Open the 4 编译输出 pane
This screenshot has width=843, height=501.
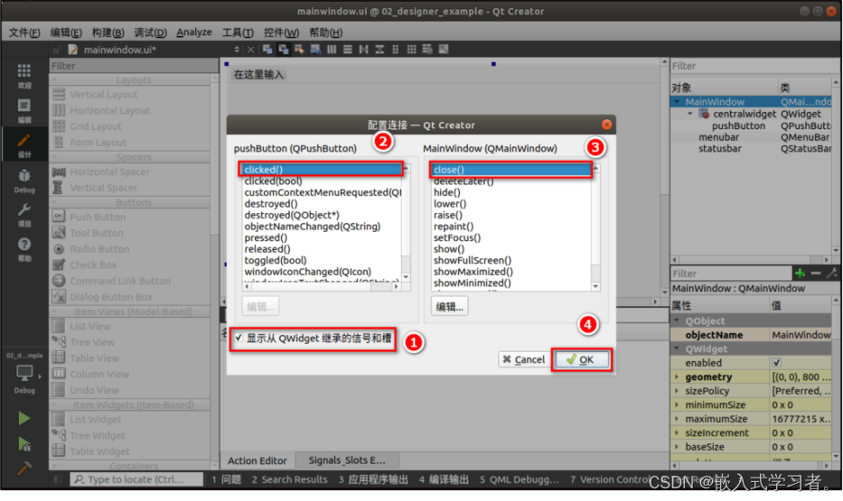(444, 479)
